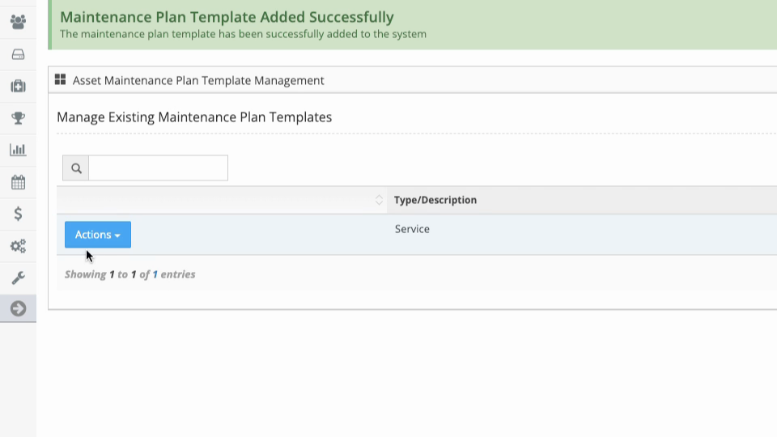Open the users group sidebar icon
This screenshot has width=777, height=437.
[x=19, y=22]
